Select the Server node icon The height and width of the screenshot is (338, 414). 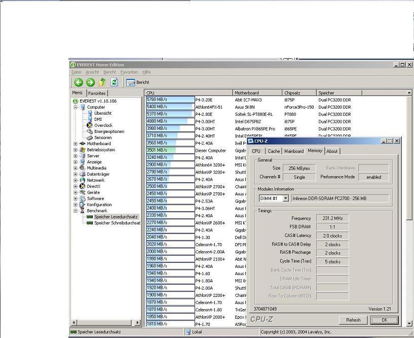click(83, 156)
